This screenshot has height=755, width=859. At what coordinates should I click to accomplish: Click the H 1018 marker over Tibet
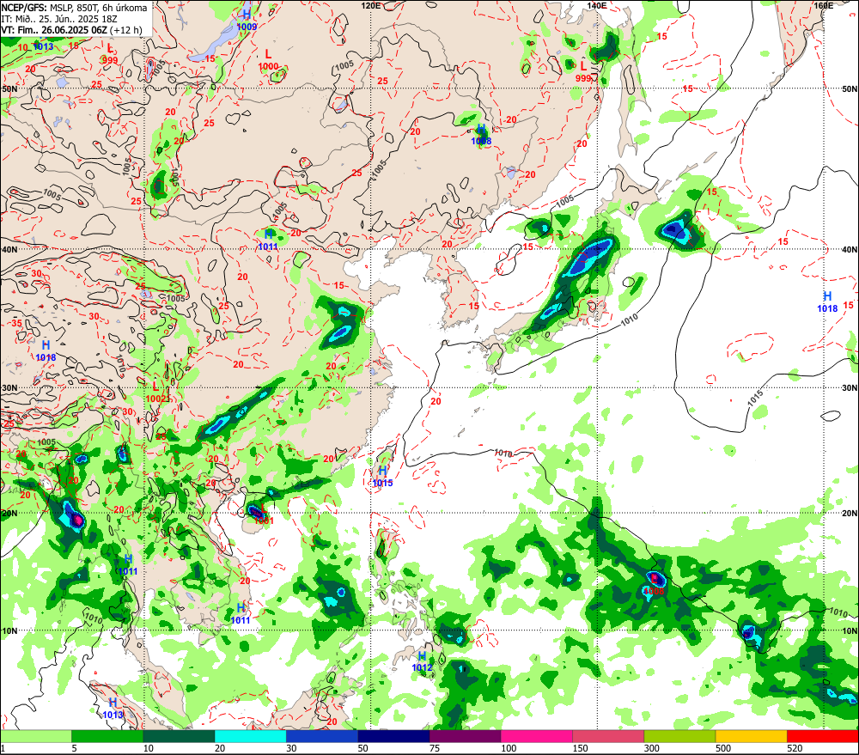[46, 351]
